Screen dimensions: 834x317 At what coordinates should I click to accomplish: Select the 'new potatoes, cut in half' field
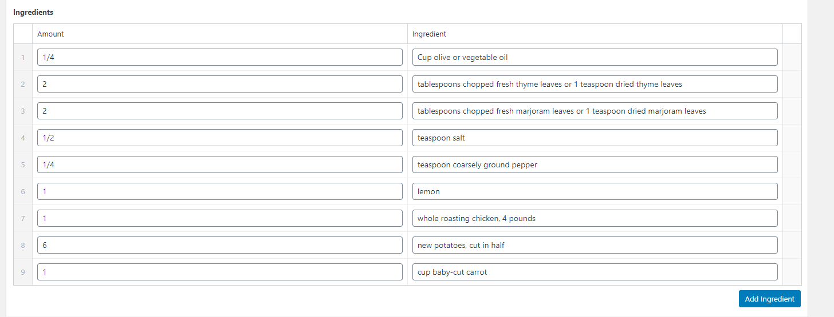point(595,245)
